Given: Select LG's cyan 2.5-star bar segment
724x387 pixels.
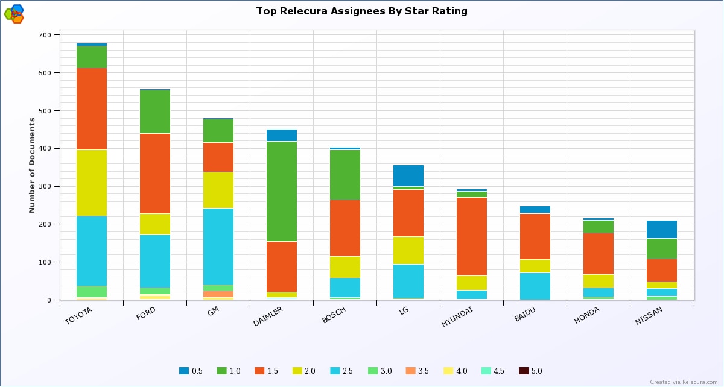Looking at the screenshot, I should click(x=408, y=282).
